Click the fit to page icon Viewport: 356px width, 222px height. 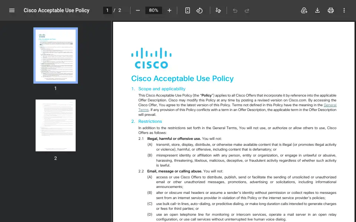point(188,10)
